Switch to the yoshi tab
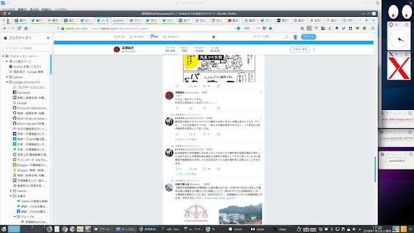The height and width of the screenshot is (233, 414). click(119, 20)
